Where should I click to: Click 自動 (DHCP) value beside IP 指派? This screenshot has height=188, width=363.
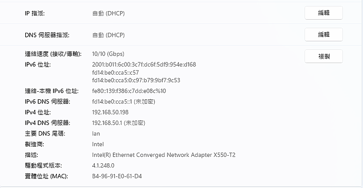point(108,14)
